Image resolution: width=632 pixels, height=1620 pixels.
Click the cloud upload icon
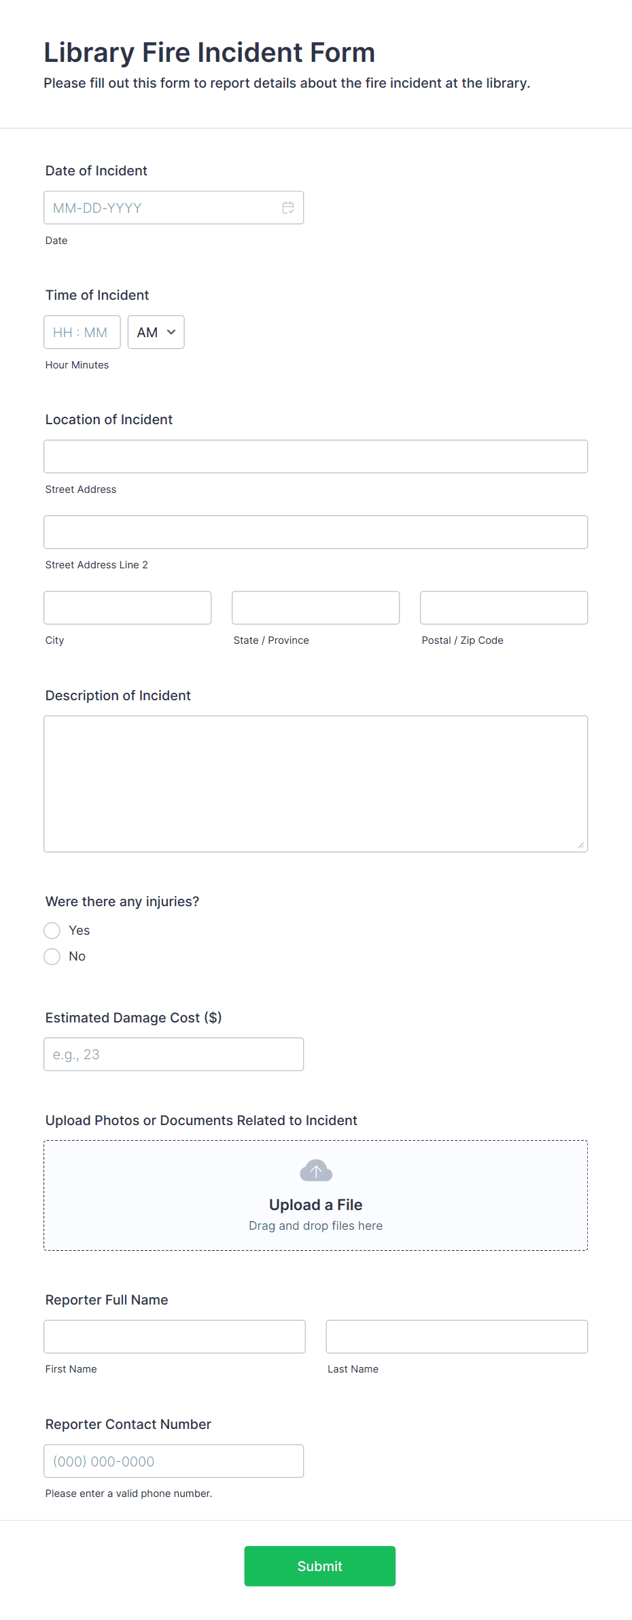(x=316, y=1171)
